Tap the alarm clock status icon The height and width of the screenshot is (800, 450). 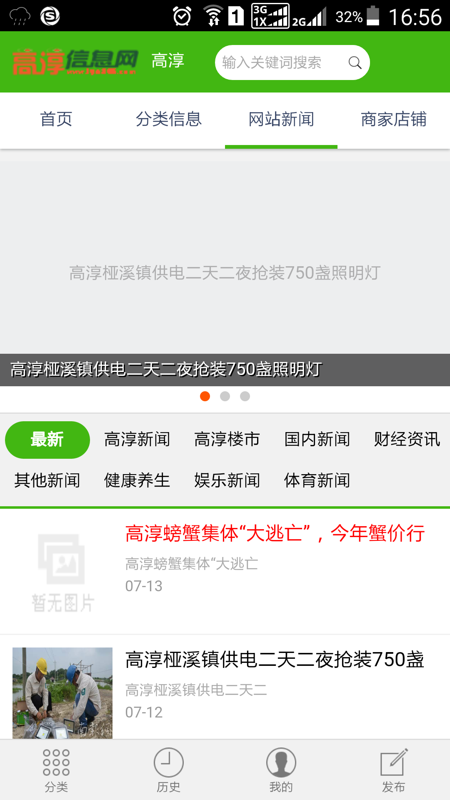pyautogui.click(x=182, y=17)
